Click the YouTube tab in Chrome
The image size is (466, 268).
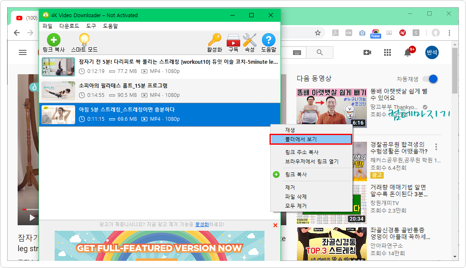coord(26,18)
